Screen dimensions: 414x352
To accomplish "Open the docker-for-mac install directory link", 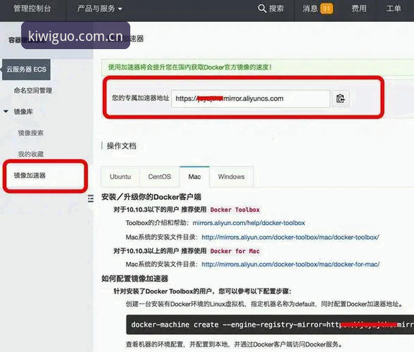I will tap(291, 264).
